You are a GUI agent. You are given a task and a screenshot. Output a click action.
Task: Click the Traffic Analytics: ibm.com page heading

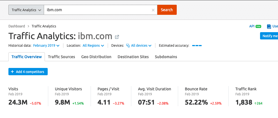coord(60,36)
